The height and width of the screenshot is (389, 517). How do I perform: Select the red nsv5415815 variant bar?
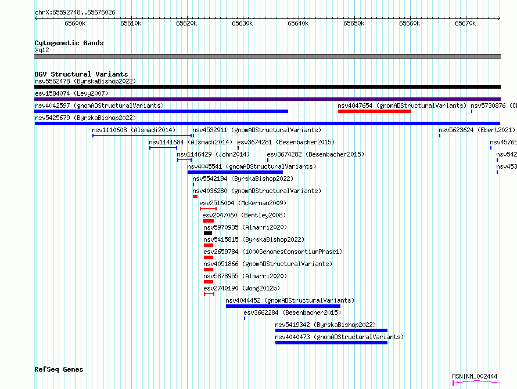[x=209, y=245]
